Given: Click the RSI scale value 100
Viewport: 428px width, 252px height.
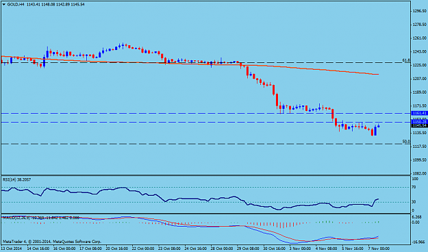Looking at the screenshot, I should coord(415,179).
